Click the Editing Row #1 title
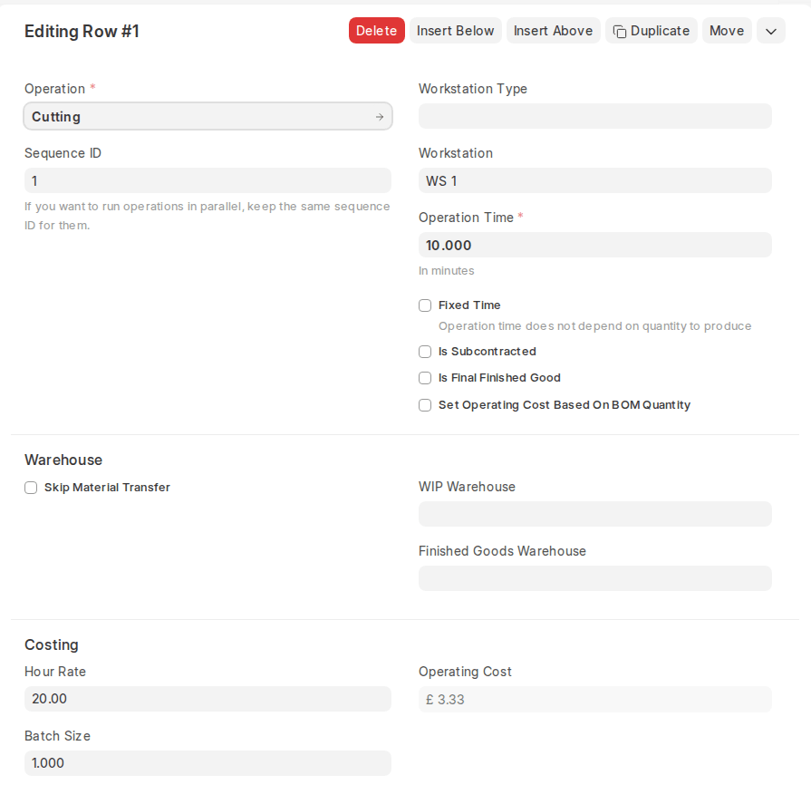 click(82, 31)
